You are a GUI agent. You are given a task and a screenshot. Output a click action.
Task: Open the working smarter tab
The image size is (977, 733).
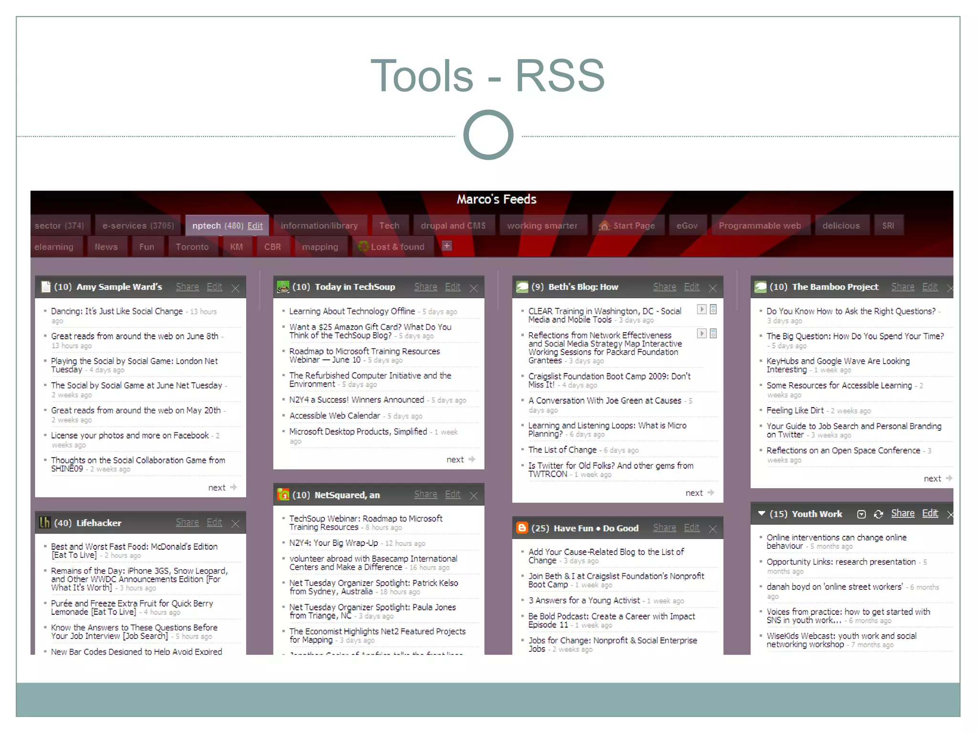coord(542,225)
